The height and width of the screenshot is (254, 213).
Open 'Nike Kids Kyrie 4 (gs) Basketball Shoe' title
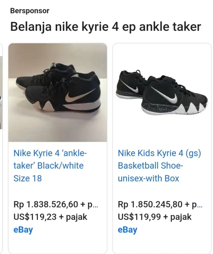tap(159, 166)
